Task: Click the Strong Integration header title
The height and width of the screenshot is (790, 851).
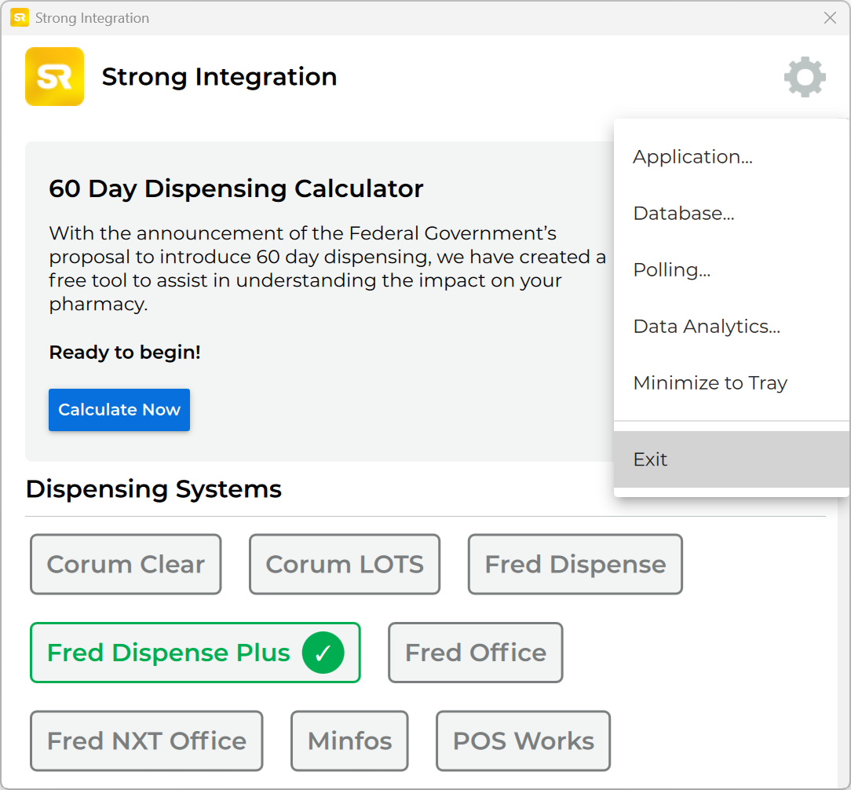Action: pyautogui.click(x=219, y=76)
